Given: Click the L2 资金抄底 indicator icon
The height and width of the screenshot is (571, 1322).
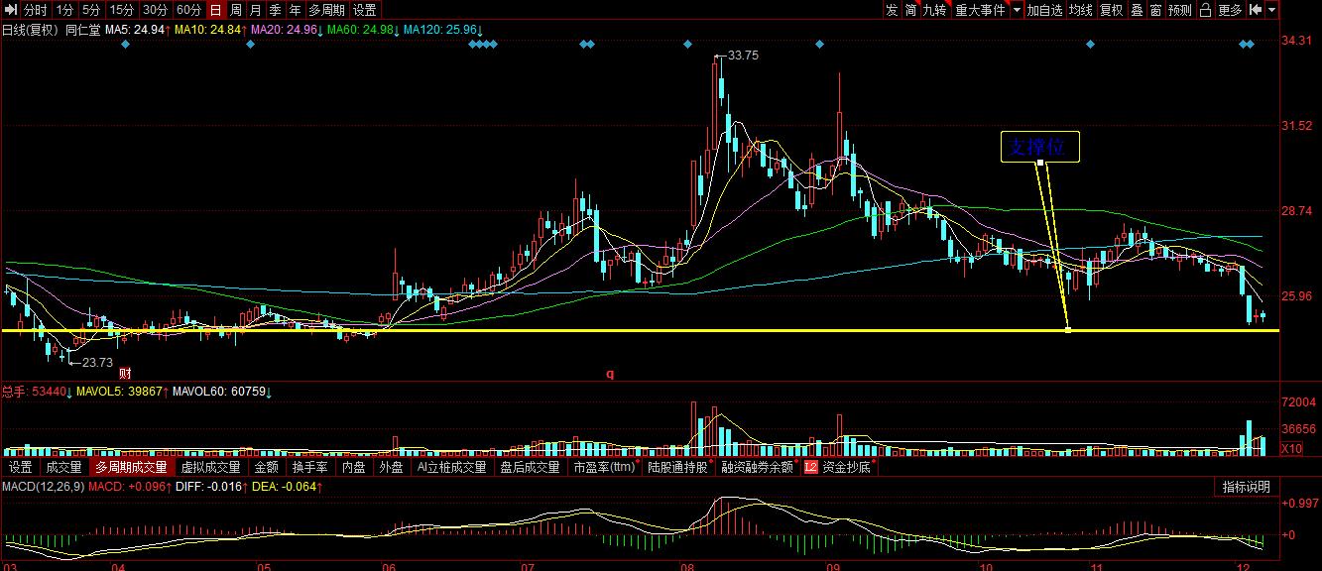Looking at the screenshot, I should point(810,467).
